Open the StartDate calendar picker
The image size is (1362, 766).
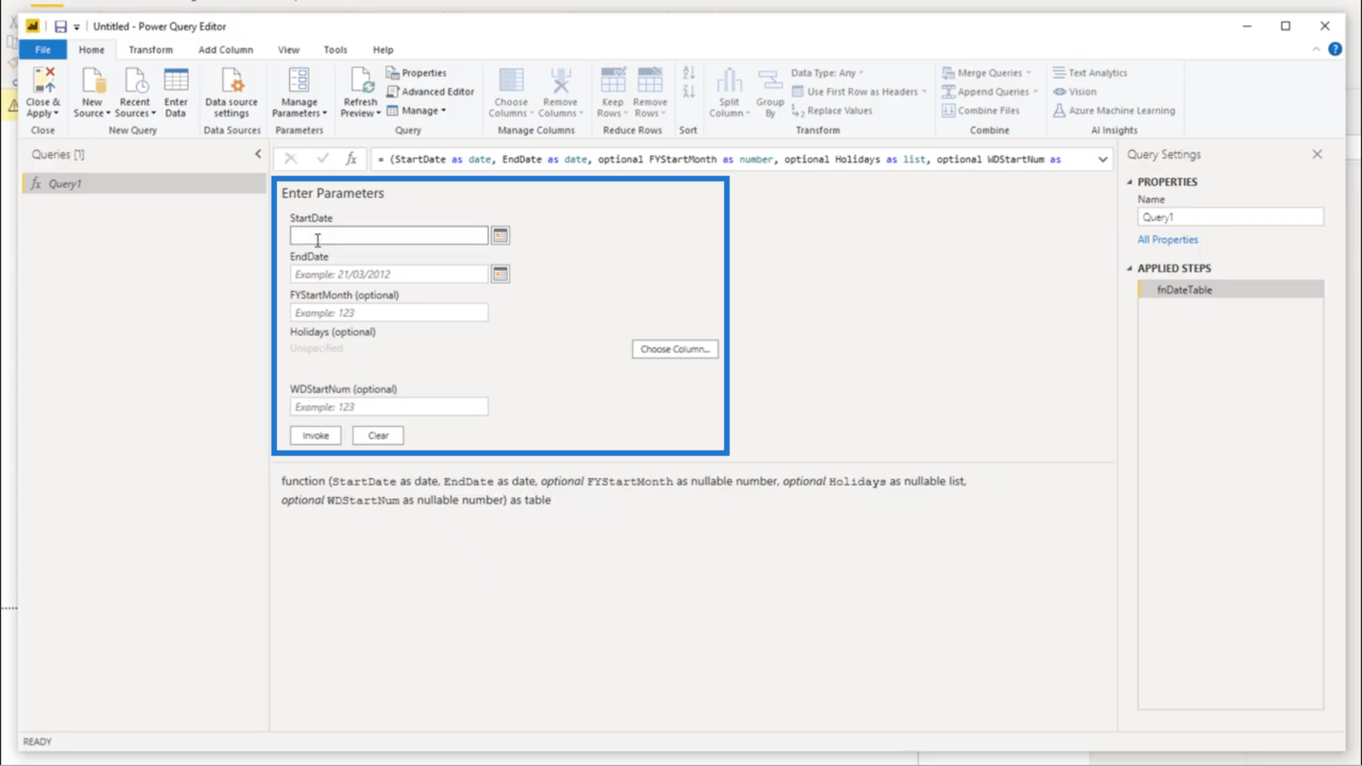500,236
